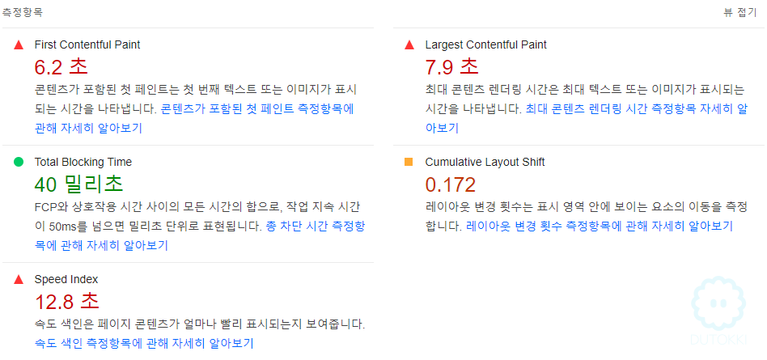Select the First Contentful Paint title
Screen dimensions: 767x360
click(x=87, y=45)
